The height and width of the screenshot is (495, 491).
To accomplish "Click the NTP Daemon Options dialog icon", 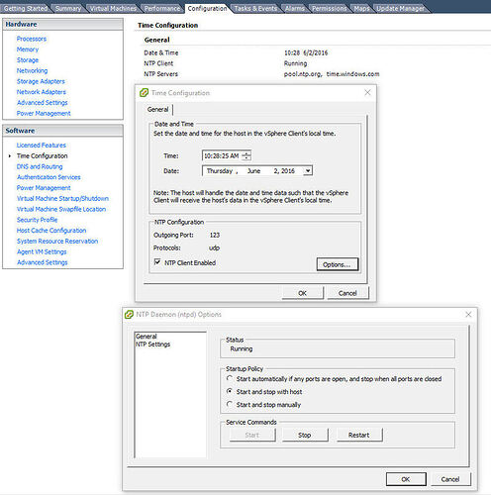I will (129, 314).
